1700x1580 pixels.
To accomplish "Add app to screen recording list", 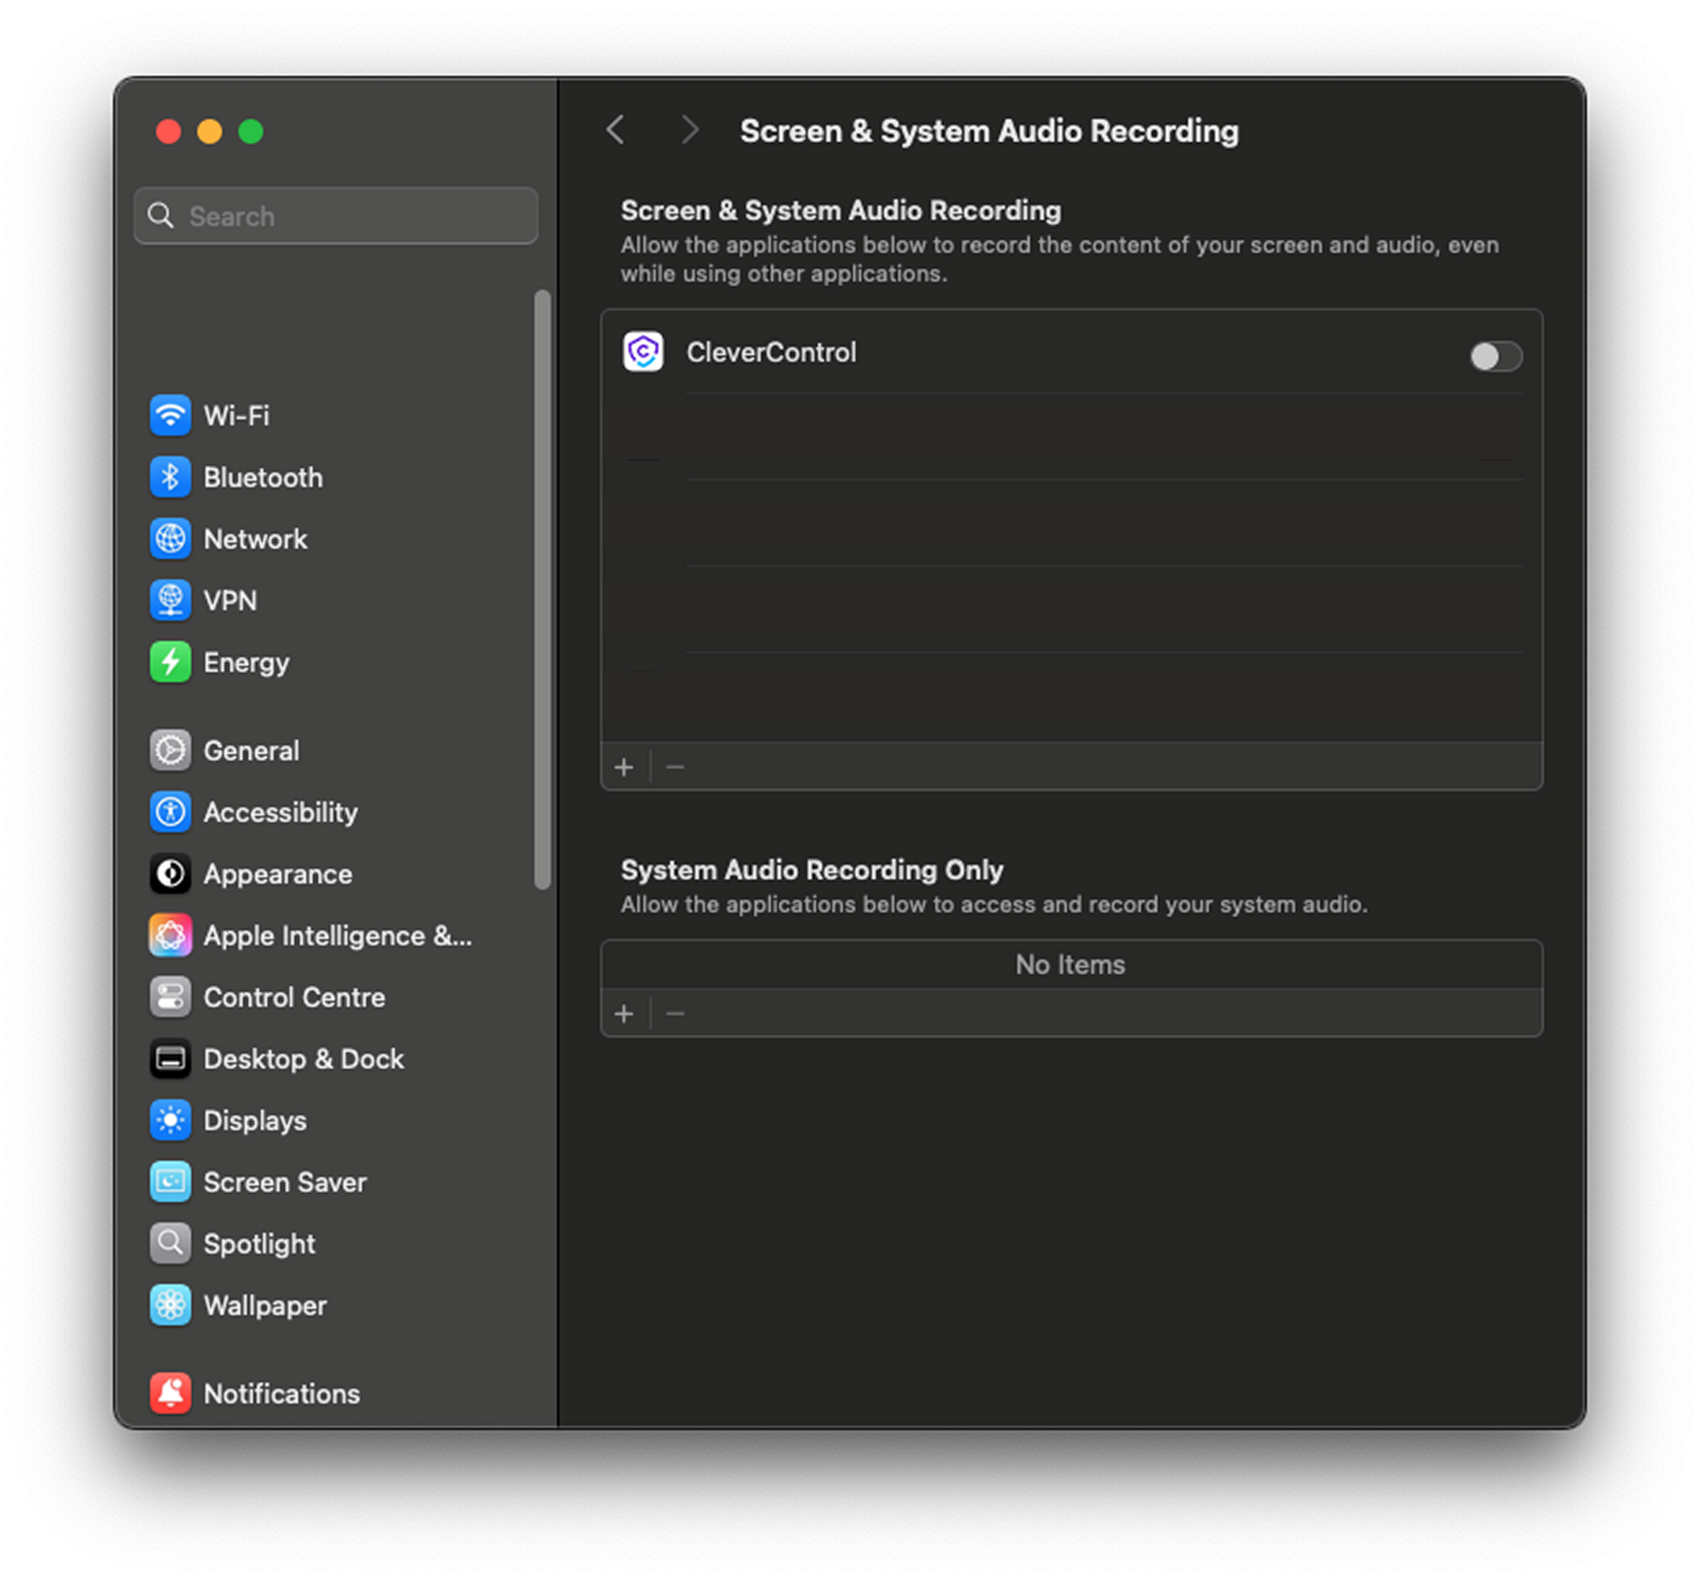I will click(x=624, y=767).
